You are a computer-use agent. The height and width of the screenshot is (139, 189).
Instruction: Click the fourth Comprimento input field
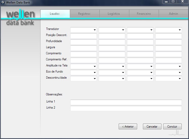point(169,54)
